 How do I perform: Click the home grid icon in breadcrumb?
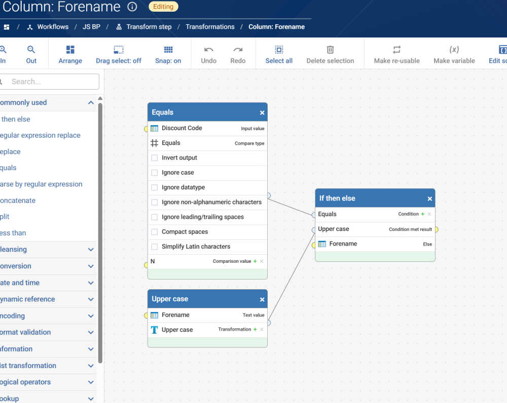coord(7,27)
